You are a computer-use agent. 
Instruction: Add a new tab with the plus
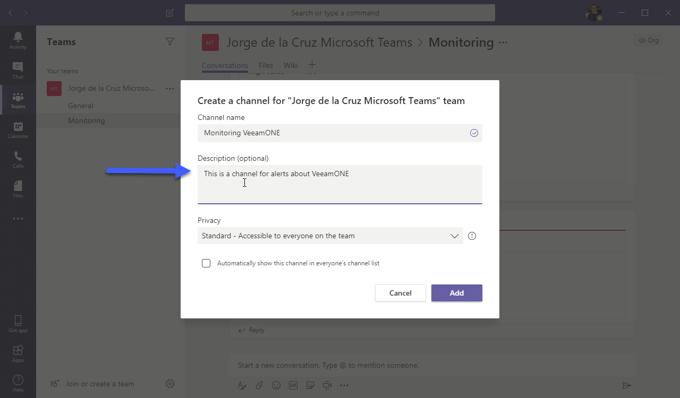312,65
